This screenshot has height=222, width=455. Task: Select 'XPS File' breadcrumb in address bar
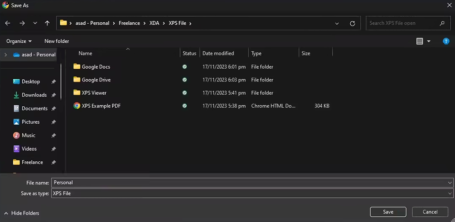(177, 23)
